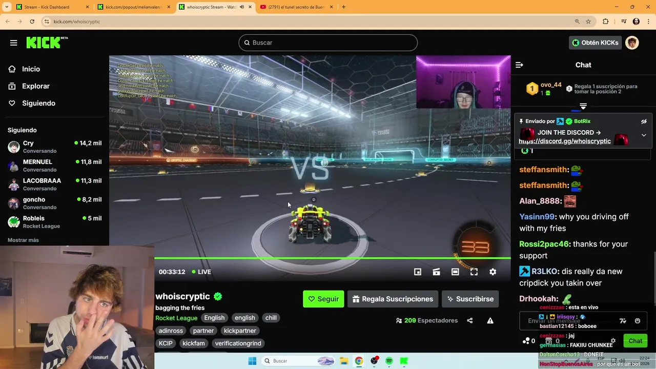The image size is (656, 369).
Task: Open the emoji picker in chat input
Action: tap(638, 321)
